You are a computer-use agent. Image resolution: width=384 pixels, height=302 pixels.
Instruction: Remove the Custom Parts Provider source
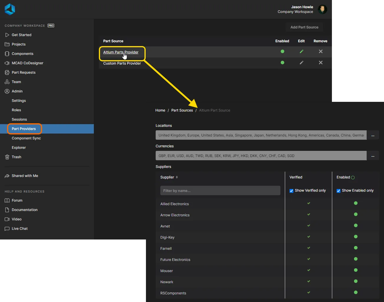320,63
